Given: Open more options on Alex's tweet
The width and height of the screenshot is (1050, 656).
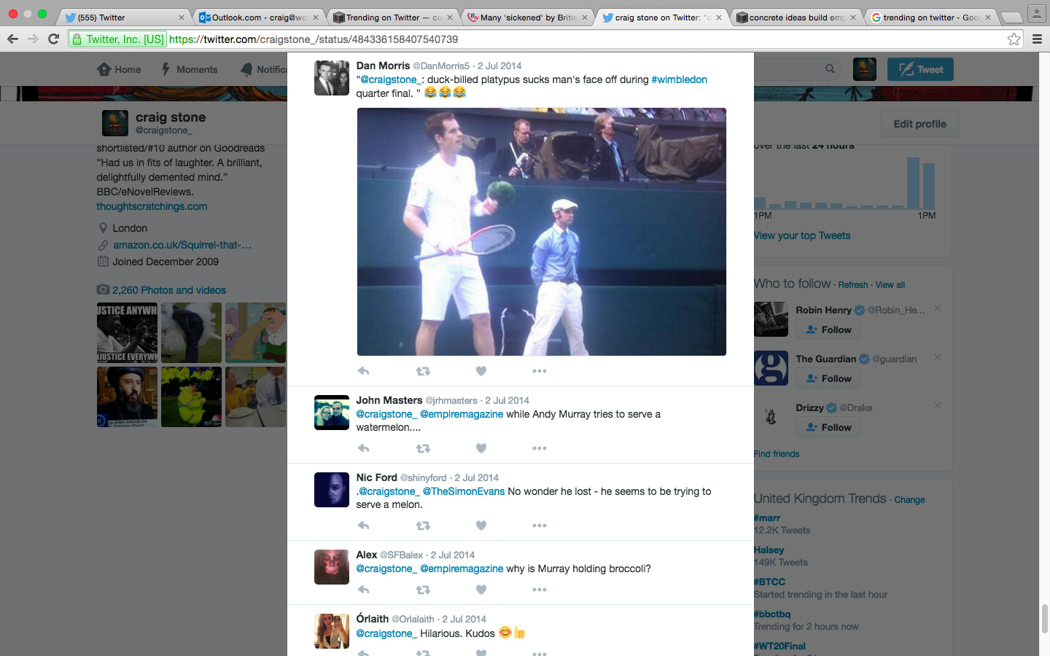Looking at the screenshot, I should point(540,590).
